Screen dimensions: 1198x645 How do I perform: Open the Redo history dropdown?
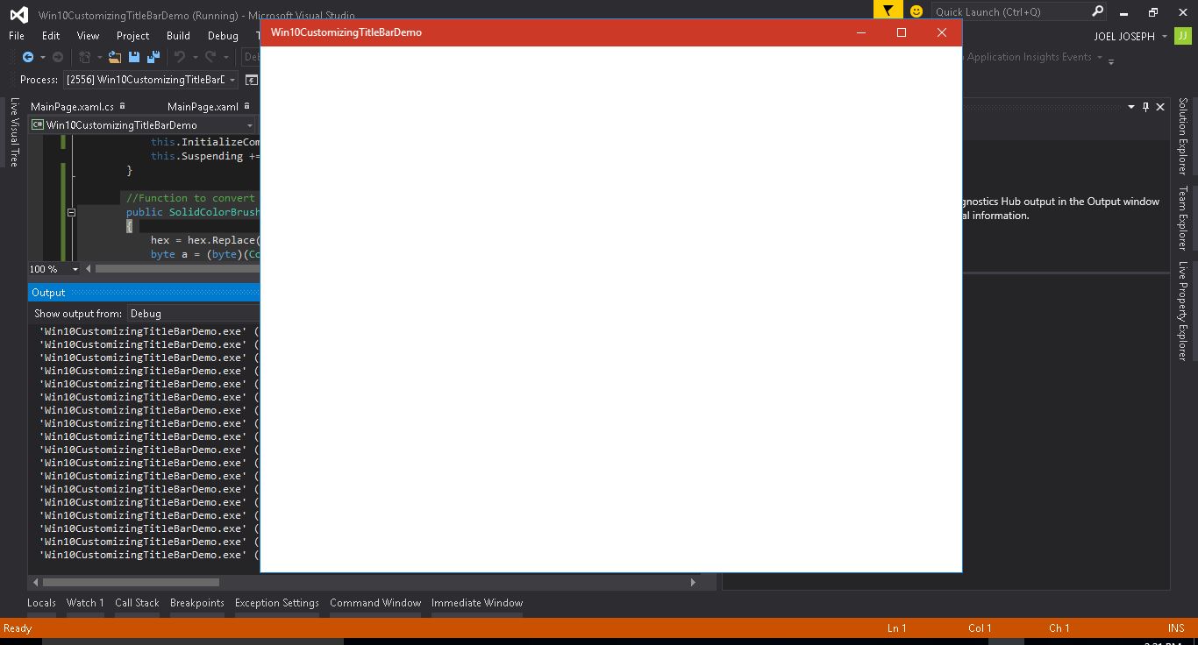coord(225,58)
